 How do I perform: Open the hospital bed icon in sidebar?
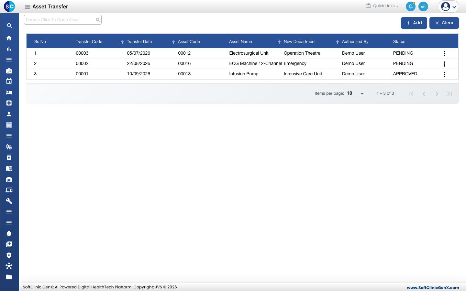pyautogui.click(x=9, y=92)
